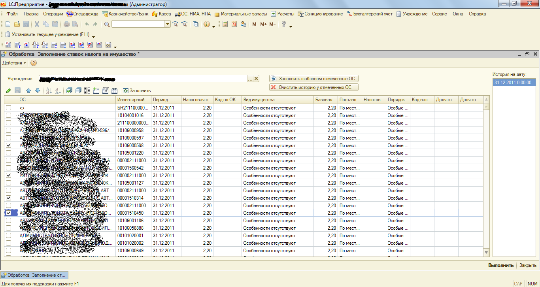This screenshot has width=540, height=287.
Task: Open the Материальные запасы menu
Action: [x=241, y=14]
